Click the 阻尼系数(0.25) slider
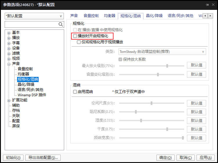The height and width of the screenshot is (163, 218). pos(152,112)
